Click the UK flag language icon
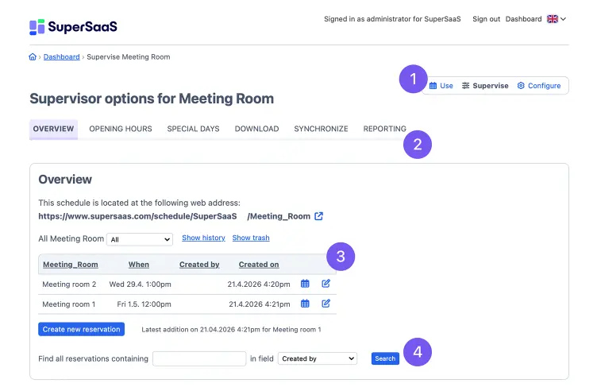597x391 pixels. coord(552,19)
